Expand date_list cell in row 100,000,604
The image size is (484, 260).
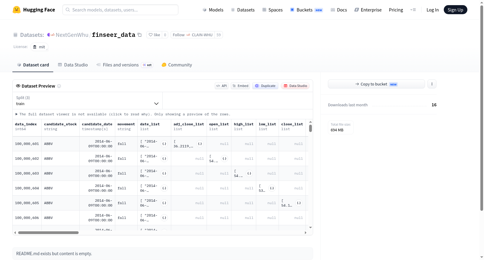click(x=164, y=188)
